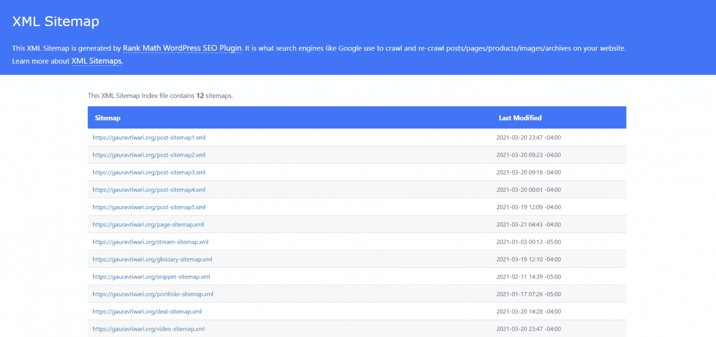Open the stream-sitemap.xml link
The image size is (716, 337).
(x=151, y=242)
